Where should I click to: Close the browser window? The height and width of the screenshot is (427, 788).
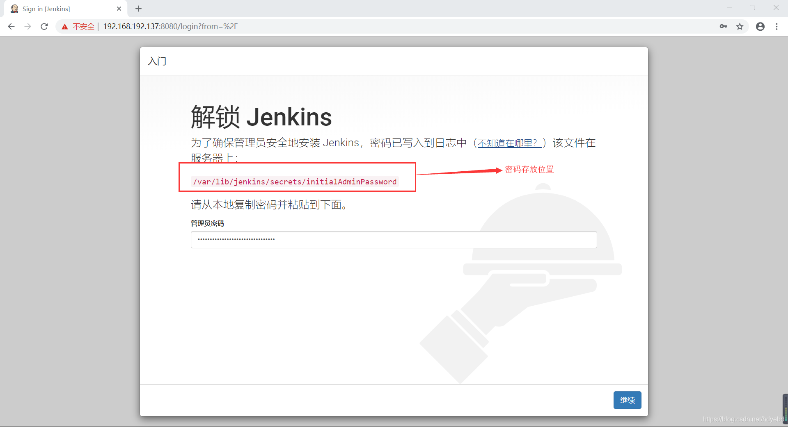pyautogui.click(x=776, y=8)
